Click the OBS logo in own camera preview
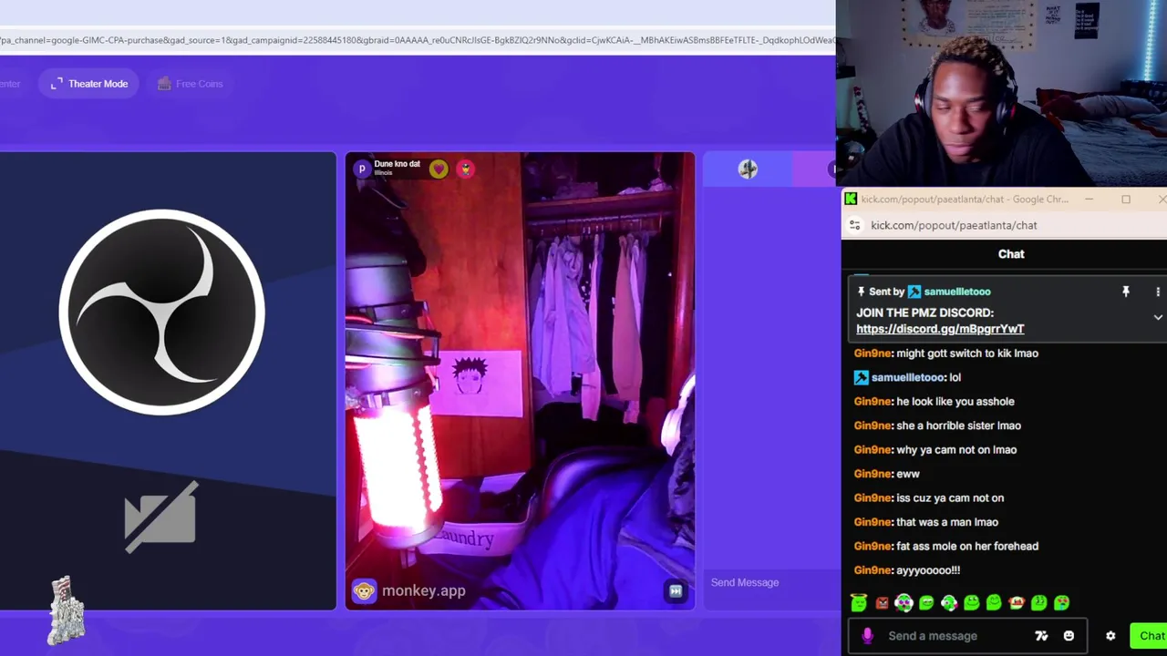This screenshot has width=1167, height=656. tap(161, 312)
